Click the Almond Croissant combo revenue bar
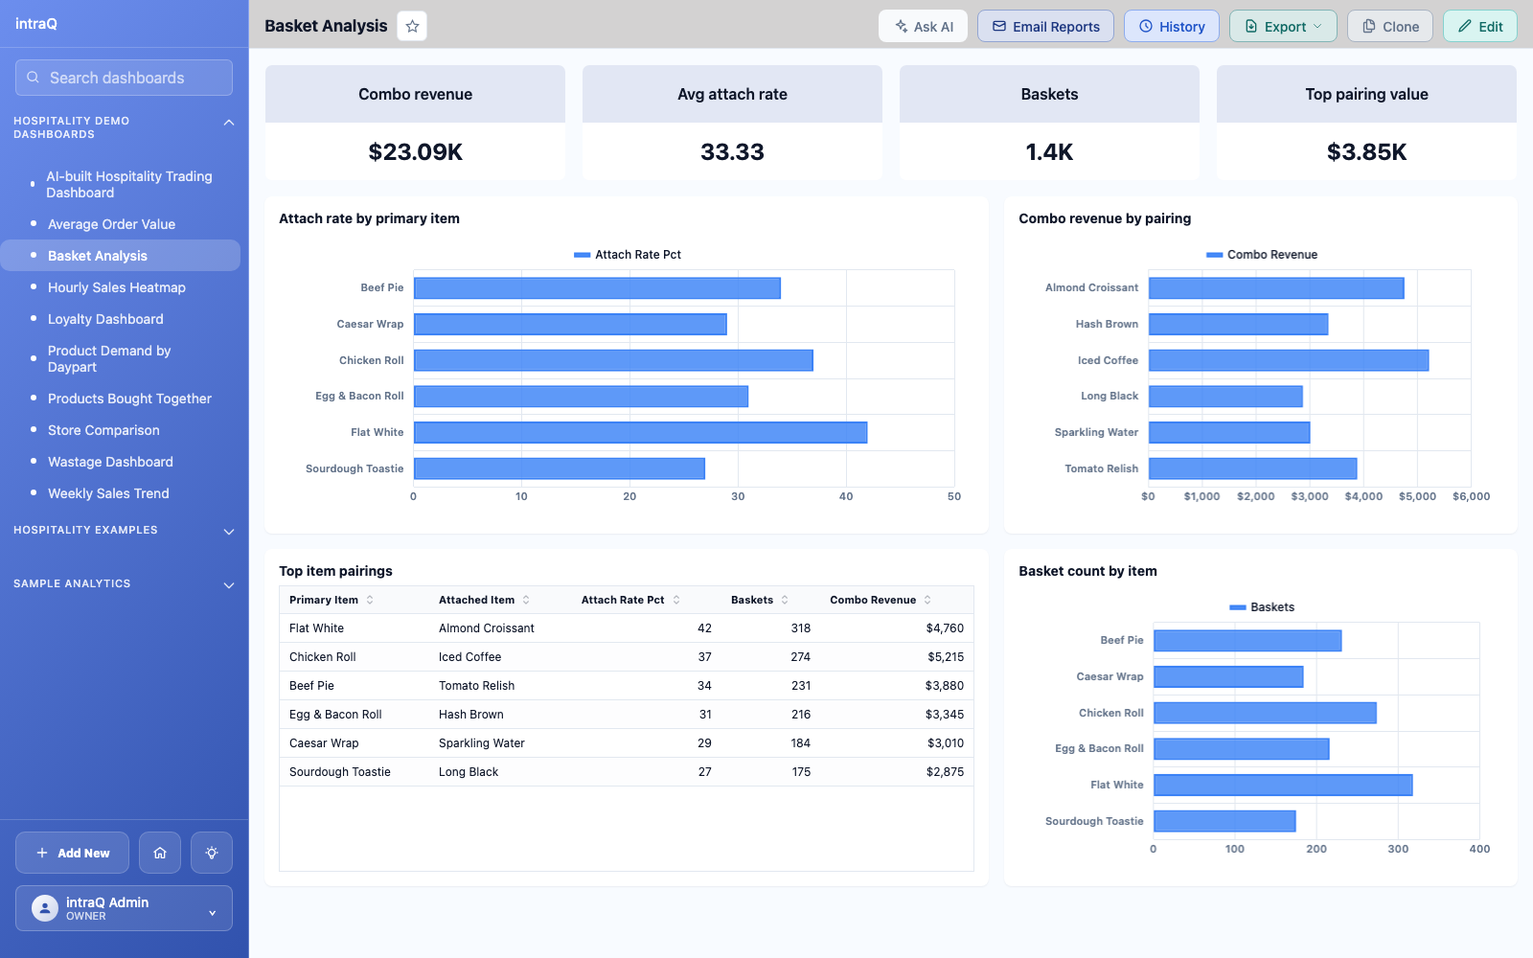The image size is (1533, 958). [x=1276, y=287]
